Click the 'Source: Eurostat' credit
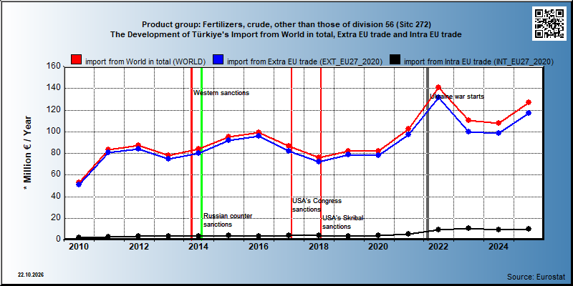The height and width of the screenshot is (286, 573). pyautogui.click(x=536, y=277)
